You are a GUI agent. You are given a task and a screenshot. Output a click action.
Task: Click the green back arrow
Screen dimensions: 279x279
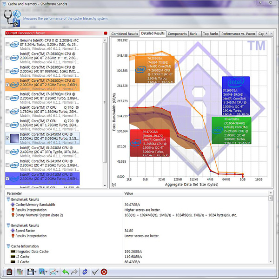click(66, 272)
